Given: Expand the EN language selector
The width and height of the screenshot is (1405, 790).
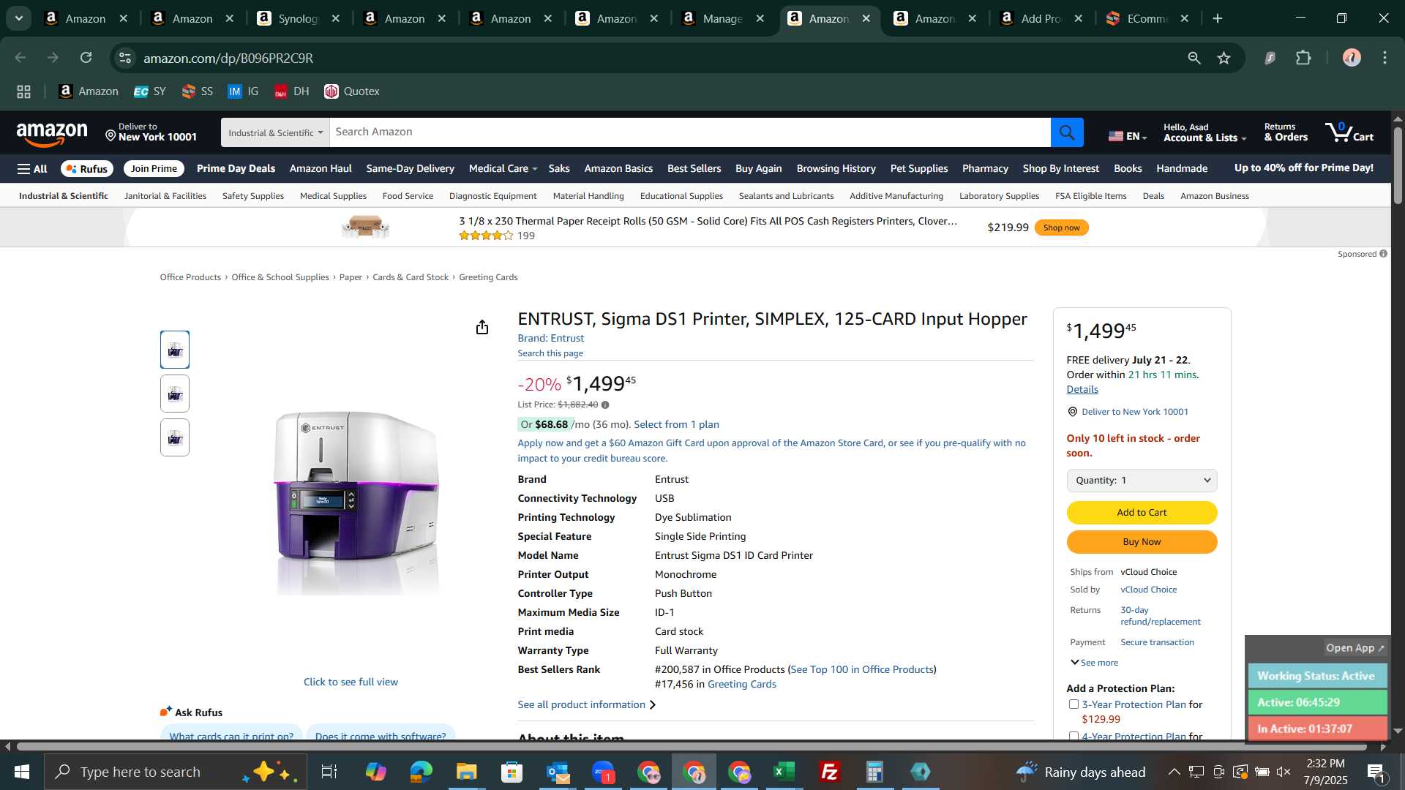Looking at the screenshot, I should 1128,136.
